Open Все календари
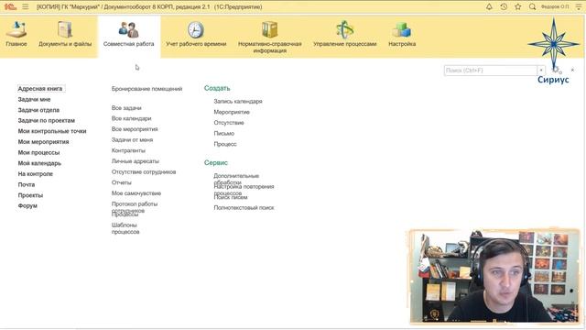This screenshot has width=586, height=330. click(131, 118)
